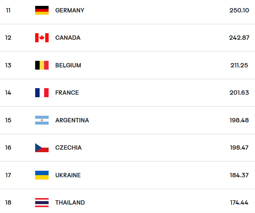Click Germany's score 250.10
The width and height of the screenshot is (255, 213).
[x=239, y=10]
